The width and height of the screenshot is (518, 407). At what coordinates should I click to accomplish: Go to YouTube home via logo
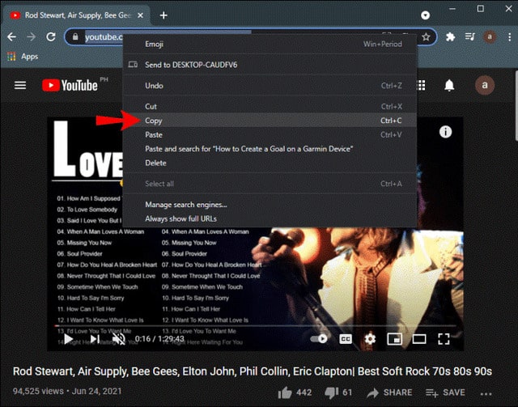[70, 86]
